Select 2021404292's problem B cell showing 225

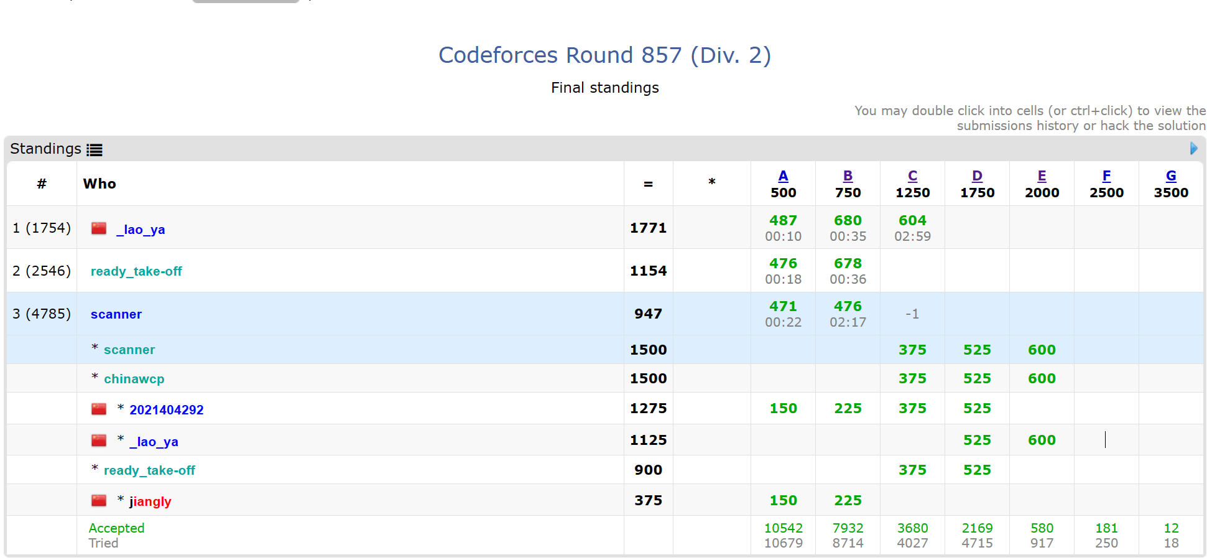[848, 408]
